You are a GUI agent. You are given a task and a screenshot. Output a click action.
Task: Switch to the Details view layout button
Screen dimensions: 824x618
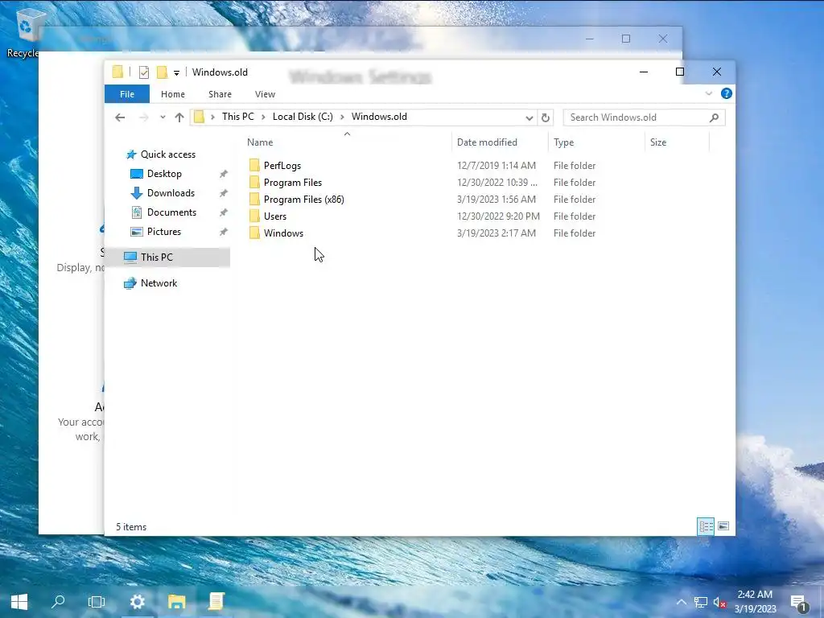tap(706, 526)
